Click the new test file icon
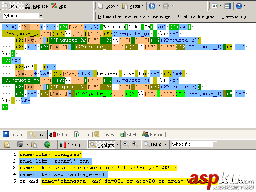Viewport: 256px width, 192px height. click(x=7, y=144)
